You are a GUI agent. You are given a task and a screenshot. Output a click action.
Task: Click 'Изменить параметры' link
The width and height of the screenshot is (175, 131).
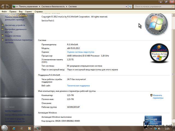[158, 97]
